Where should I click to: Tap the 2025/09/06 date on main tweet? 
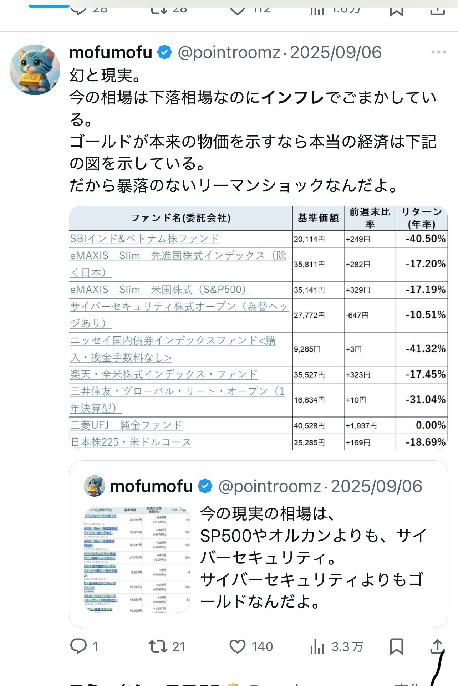[336, 52]
